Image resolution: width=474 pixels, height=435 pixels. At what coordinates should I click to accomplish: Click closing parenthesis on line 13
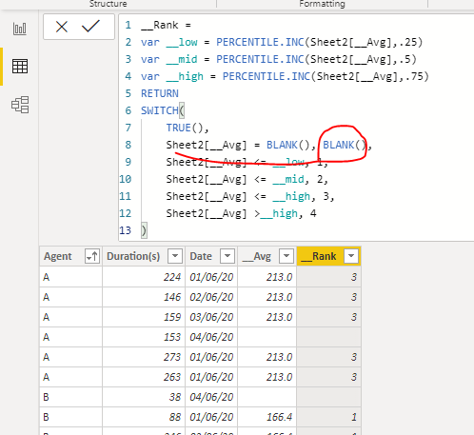[144, 230]
